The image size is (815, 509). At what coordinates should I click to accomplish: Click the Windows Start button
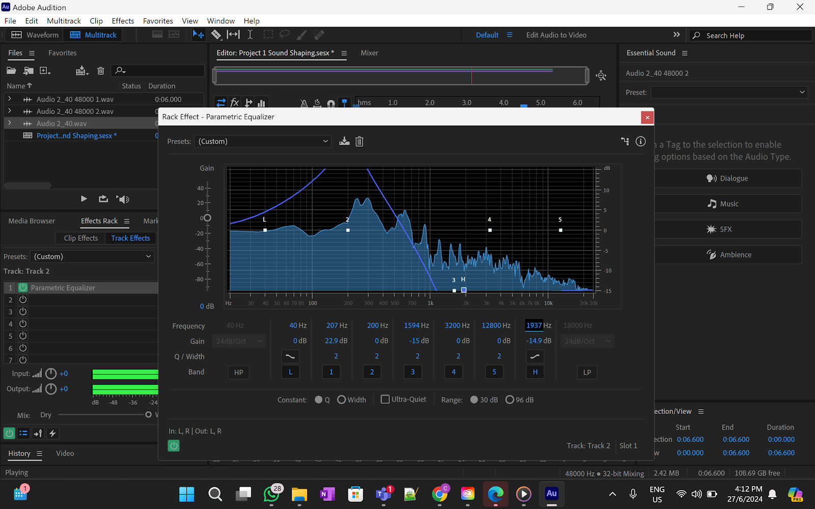click(x=187, y=494)
